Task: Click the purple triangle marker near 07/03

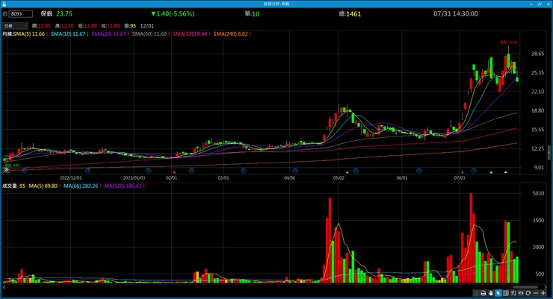Action: pyautogui.click(x=463, y=172)
